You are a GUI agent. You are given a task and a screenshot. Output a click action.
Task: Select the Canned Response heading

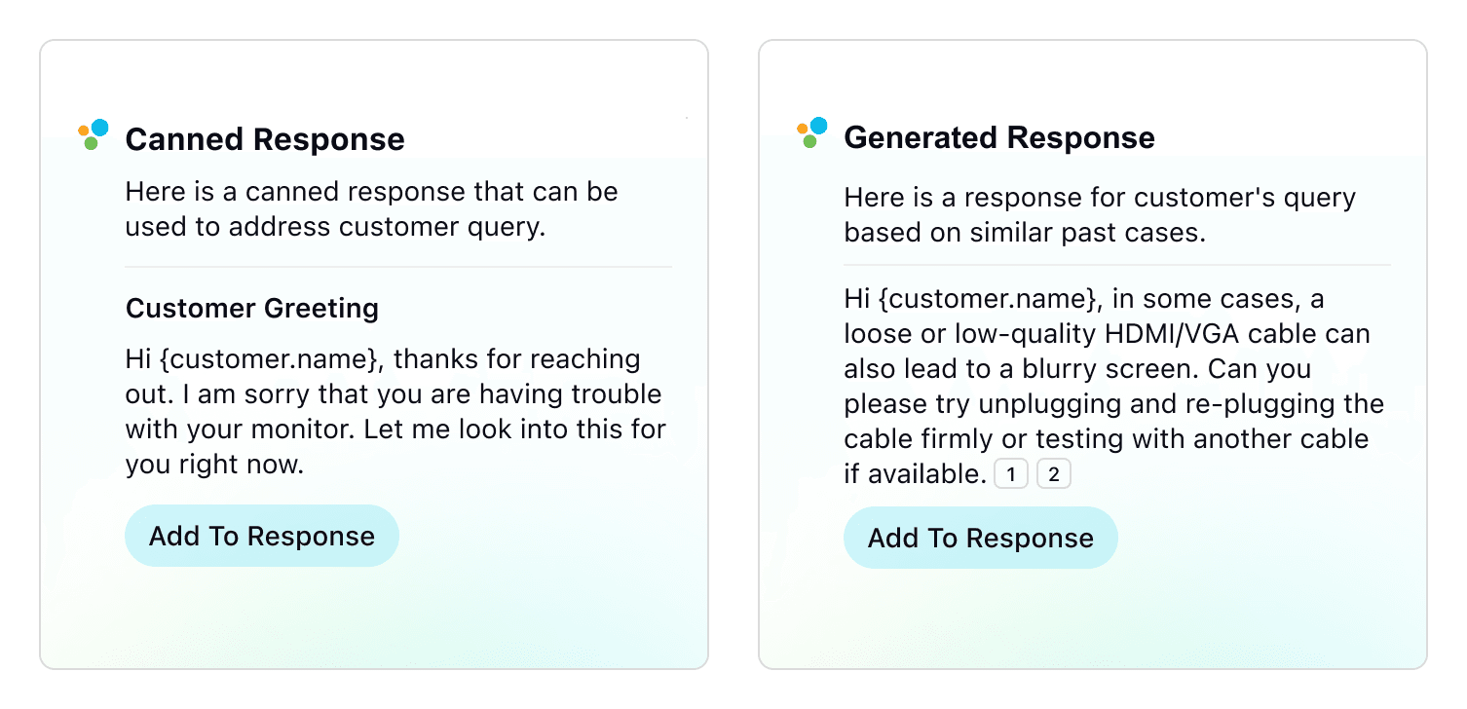pos(265,139)
